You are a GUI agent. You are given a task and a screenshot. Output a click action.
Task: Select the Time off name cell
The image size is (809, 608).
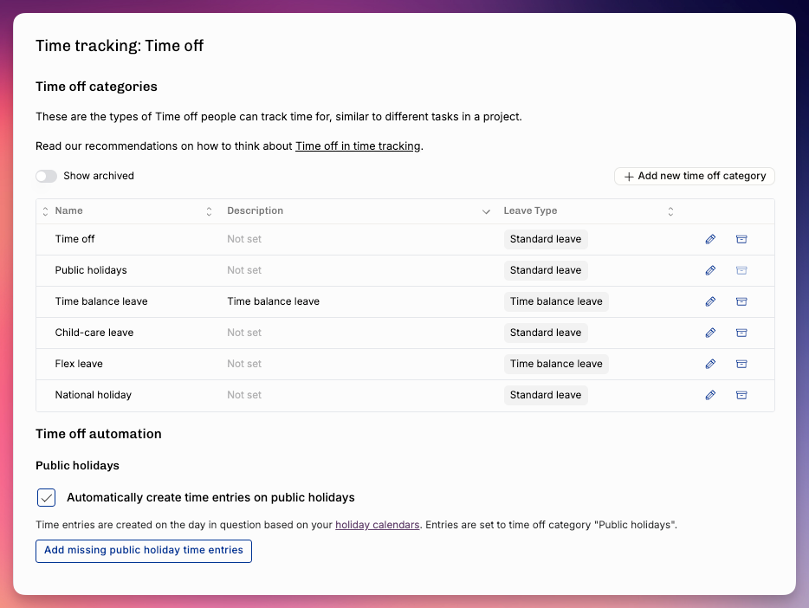click(x=74, y=239)
